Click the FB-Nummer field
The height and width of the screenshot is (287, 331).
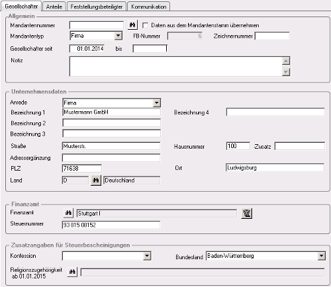(x=185, y=36)
